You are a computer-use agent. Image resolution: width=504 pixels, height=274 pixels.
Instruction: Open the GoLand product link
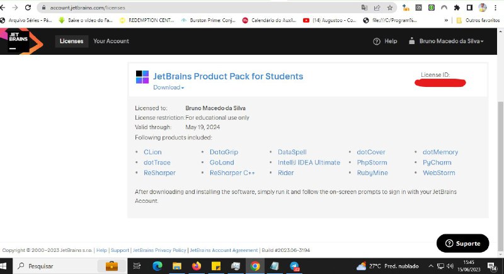click(x=222, y=163)
